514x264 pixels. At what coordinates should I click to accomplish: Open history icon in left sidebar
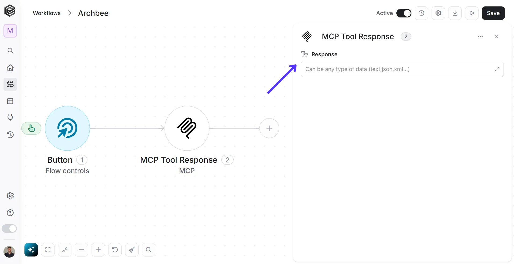tap(10, 135)
